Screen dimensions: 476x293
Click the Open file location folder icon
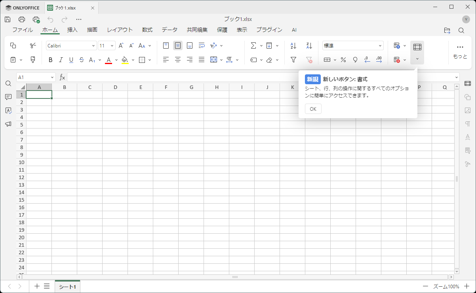(447, 30)
